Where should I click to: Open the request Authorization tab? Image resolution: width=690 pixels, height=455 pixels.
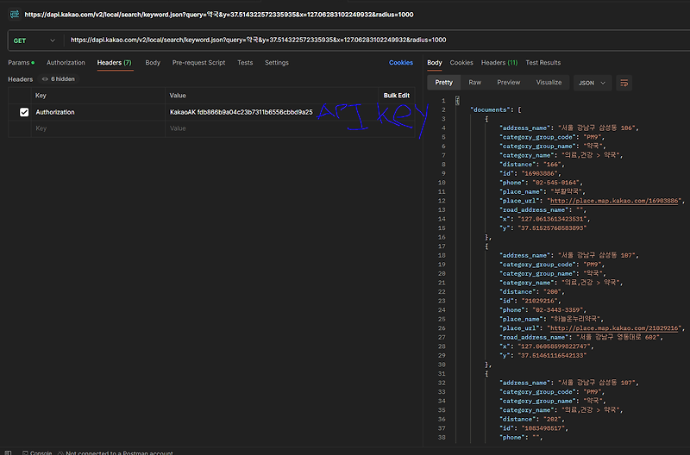(x=66, y=63)
